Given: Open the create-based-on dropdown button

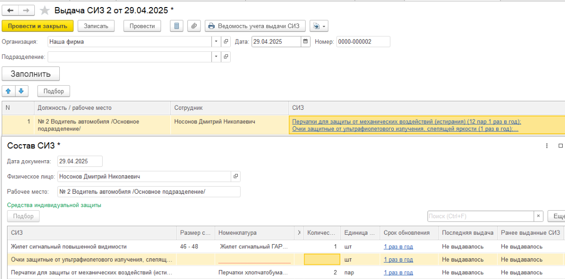Looking at the screenshot, I should click(x=319, y=26).
